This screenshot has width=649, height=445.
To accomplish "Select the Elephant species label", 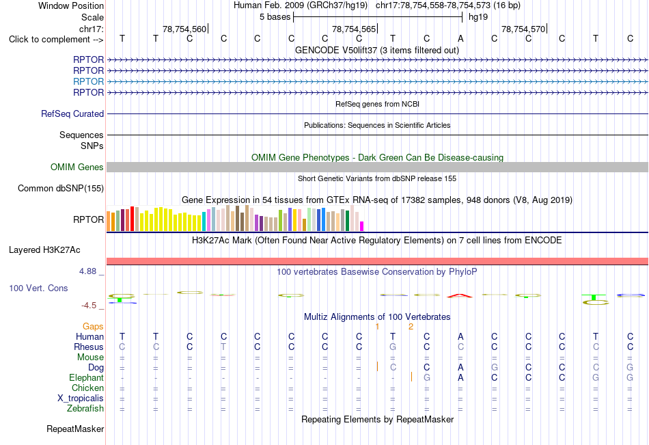I will pyautogui.click(x=86, y=377).
